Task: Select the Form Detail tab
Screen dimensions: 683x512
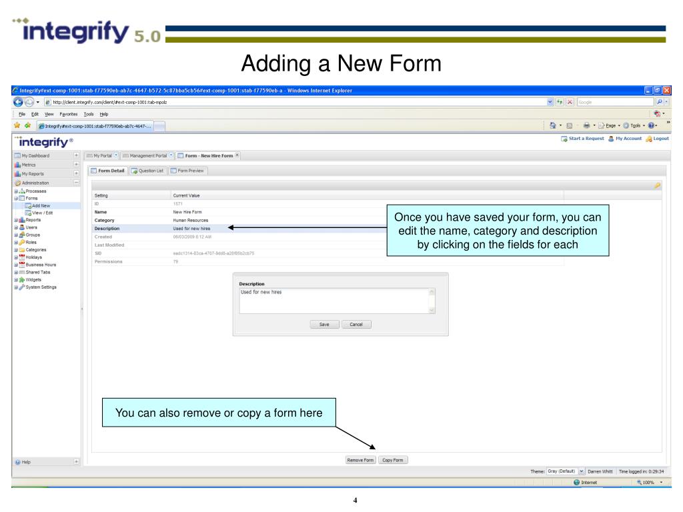Action: click(x=108, y=171)
